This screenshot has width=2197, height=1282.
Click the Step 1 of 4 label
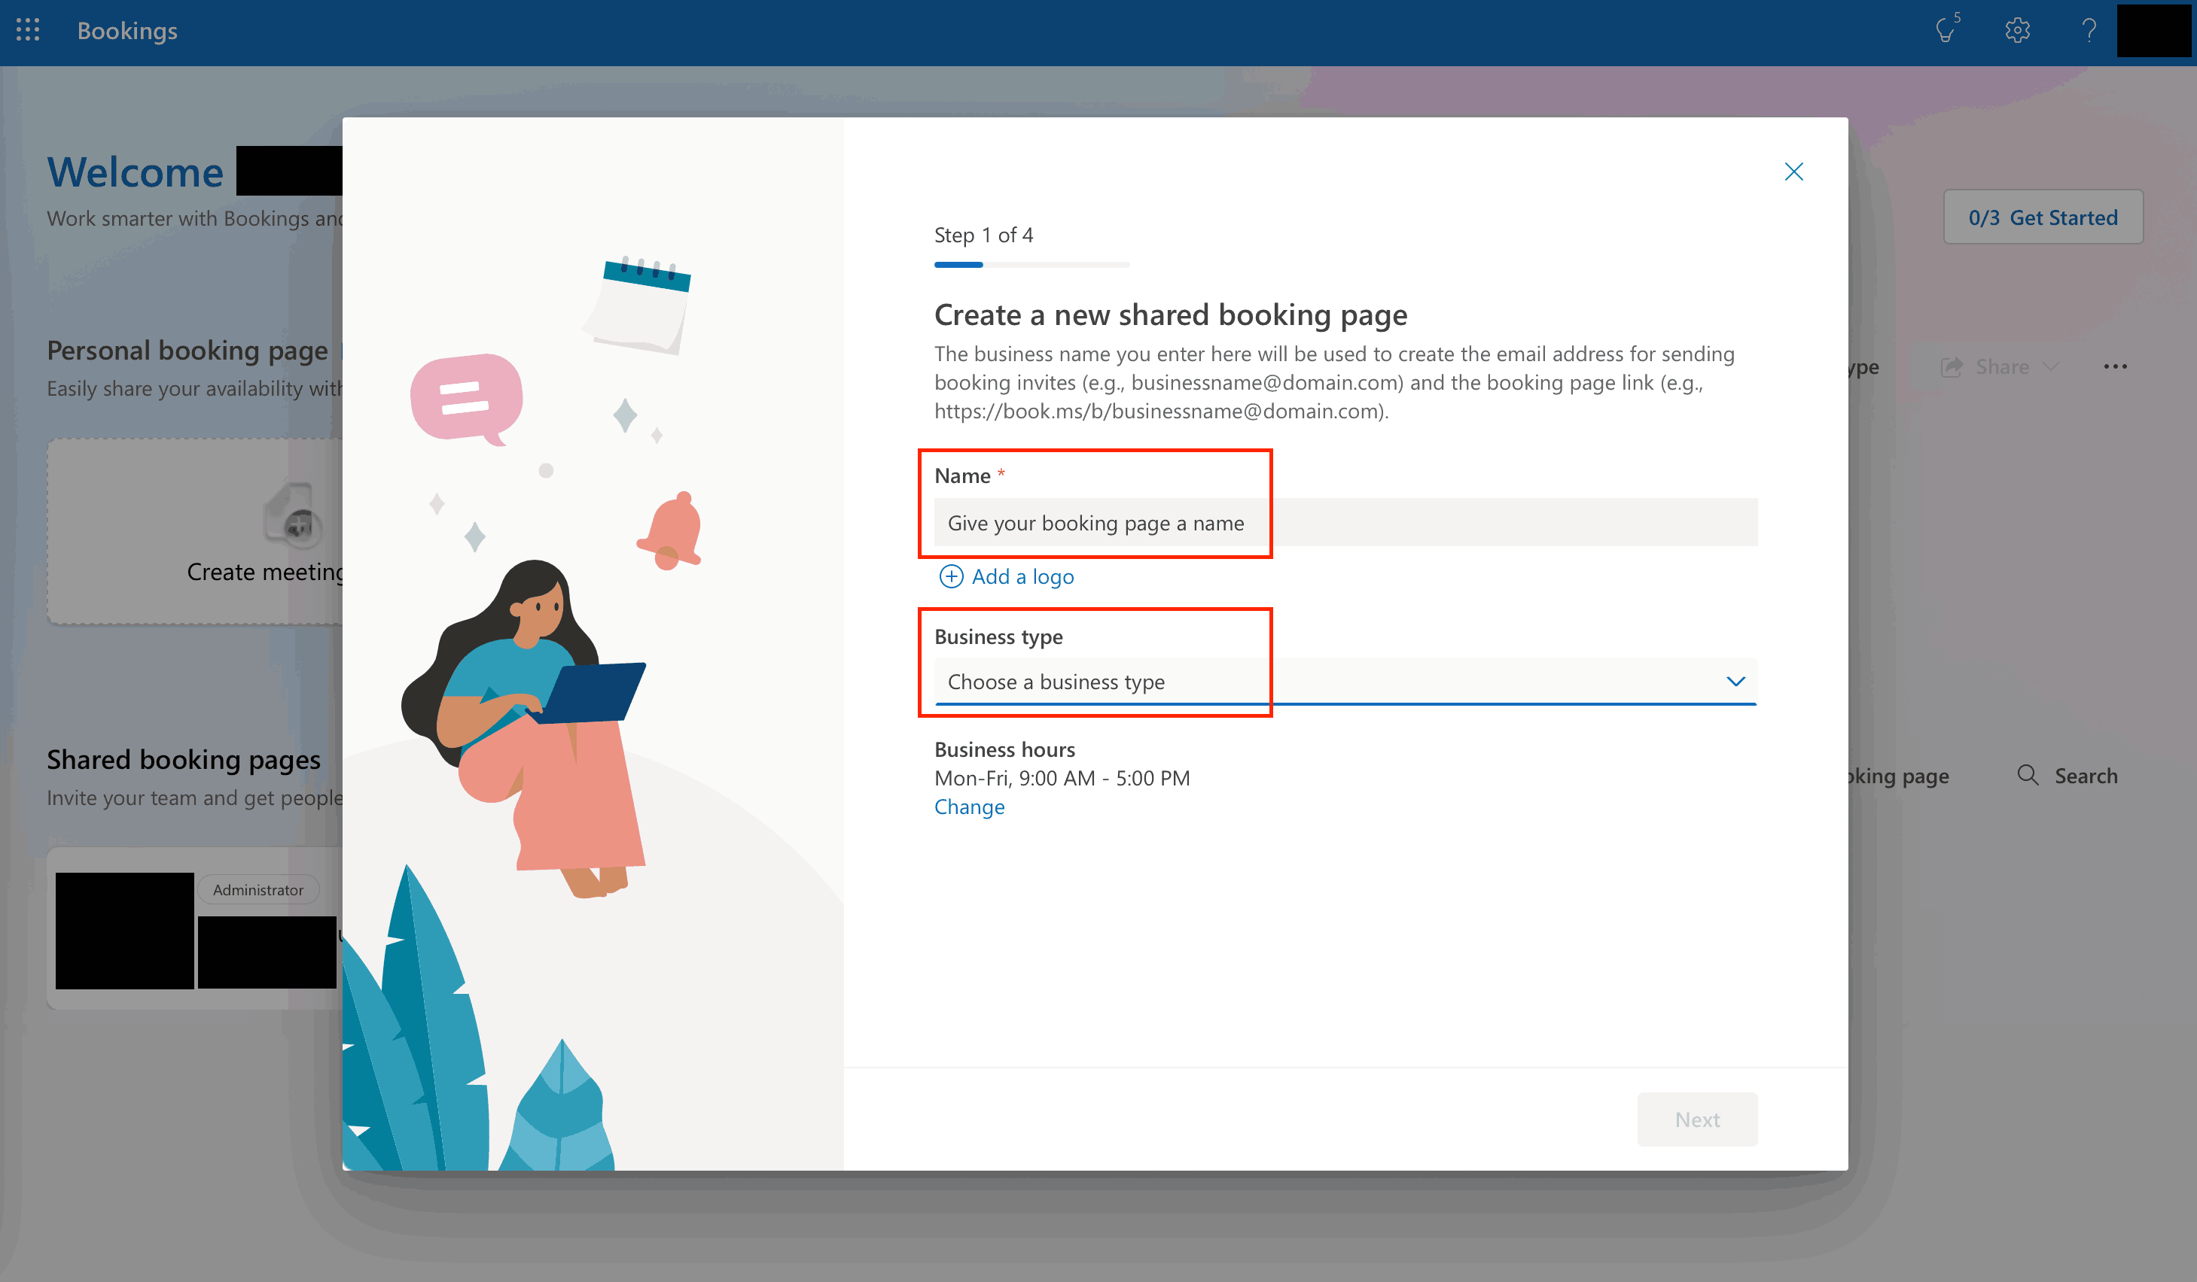click(x=983, y=235)
